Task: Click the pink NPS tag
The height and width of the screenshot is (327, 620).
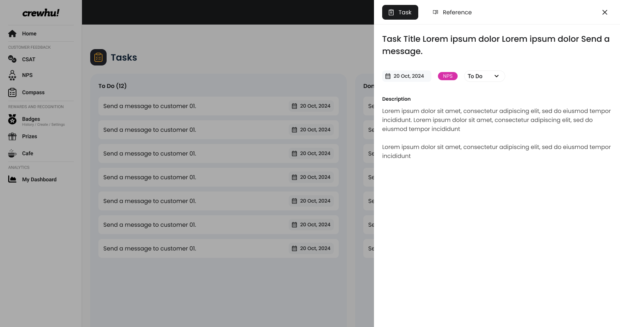Action: tap(448, 76)
